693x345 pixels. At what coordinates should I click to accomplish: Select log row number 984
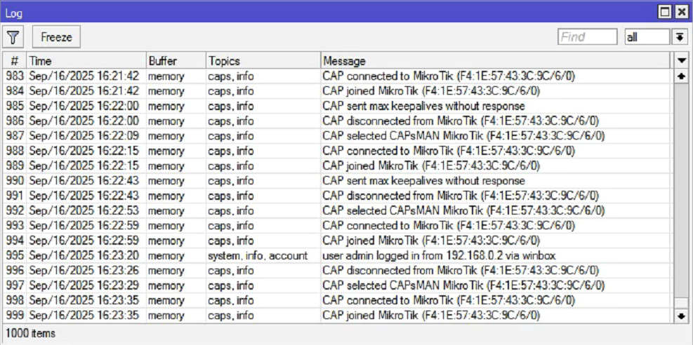337,91
